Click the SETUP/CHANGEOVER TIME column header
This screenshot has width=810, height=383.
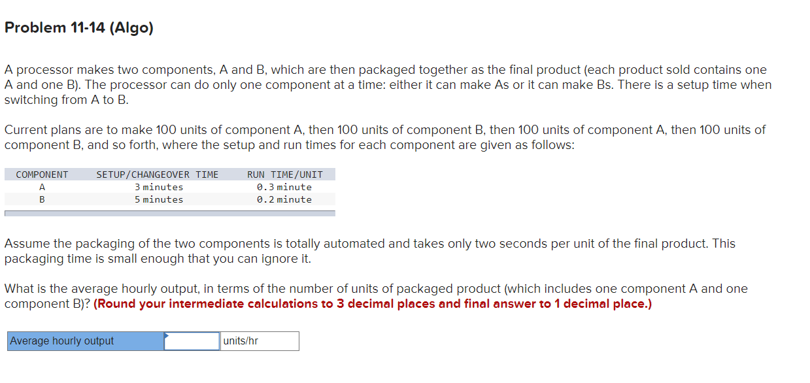click(x=158, y=174)
